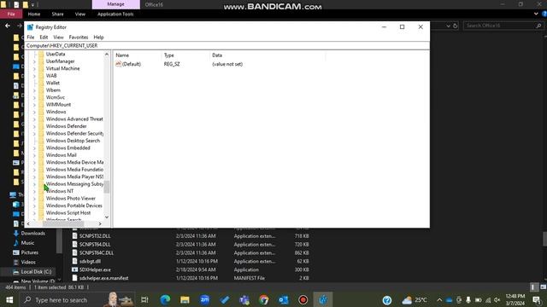
Task: Open Google Chrome from taskbar
Action: 264,299
